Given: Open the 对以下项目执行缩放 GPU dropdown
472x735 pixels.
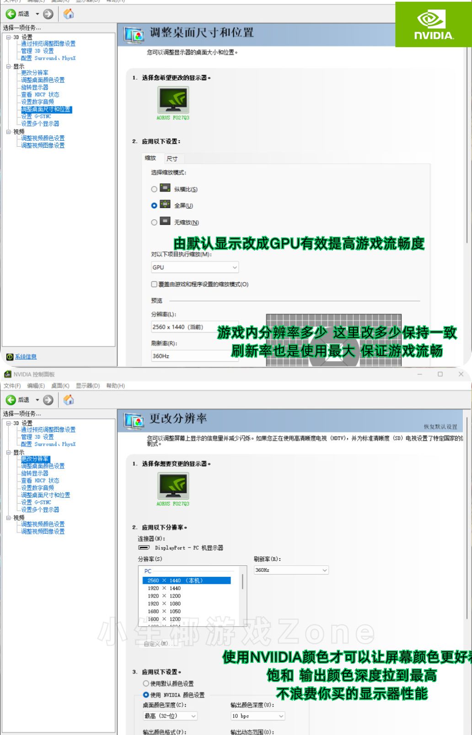Looking at the screenshot, I should [x=195, y=267].
